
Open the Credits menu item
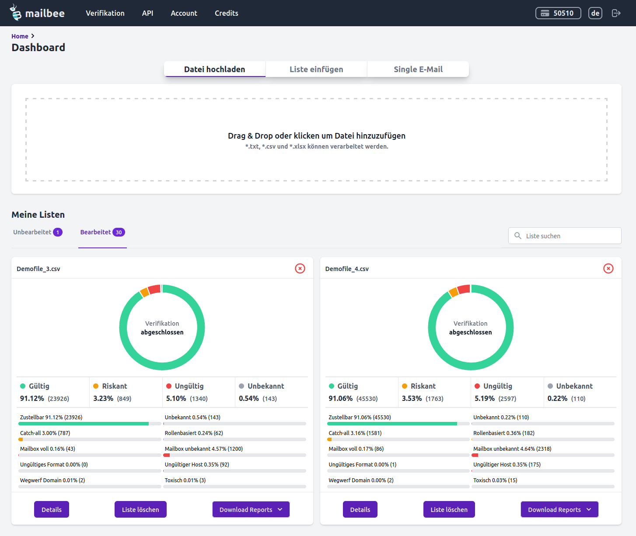point(227,13)
